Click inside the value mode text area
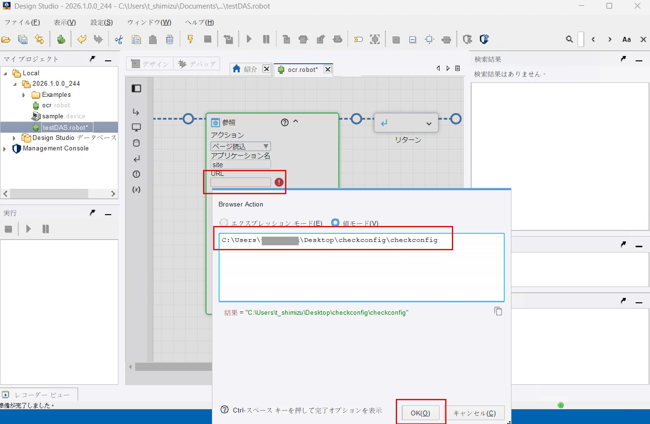This screenshot has height=424, width=650. click(361, 267)
